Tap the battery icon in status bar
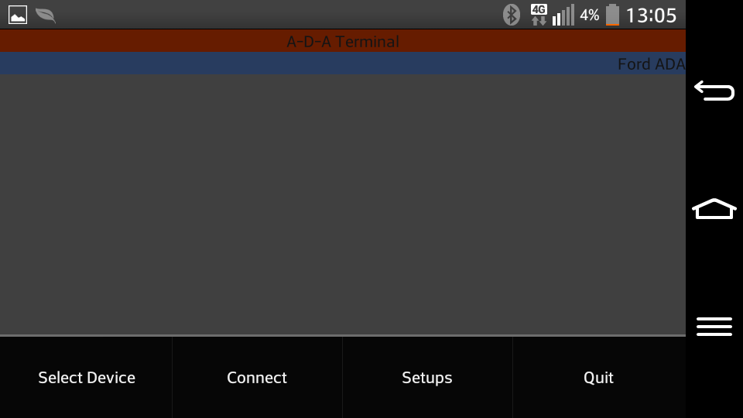This screenshot has width=743, height=418. point(612,15)
